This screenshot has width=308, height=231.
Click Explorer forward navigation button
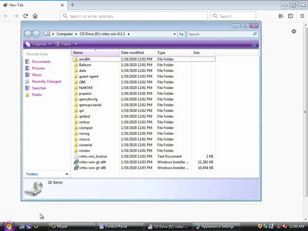pos(36,34)
